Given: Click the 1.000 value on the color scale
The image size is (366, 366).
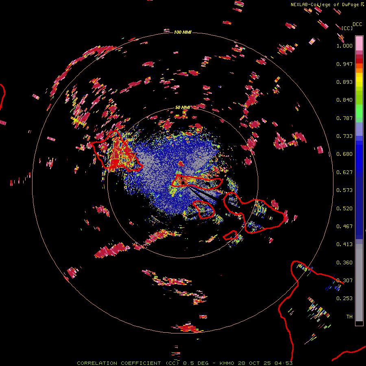Looking at the screenshot, I should 344,46.
